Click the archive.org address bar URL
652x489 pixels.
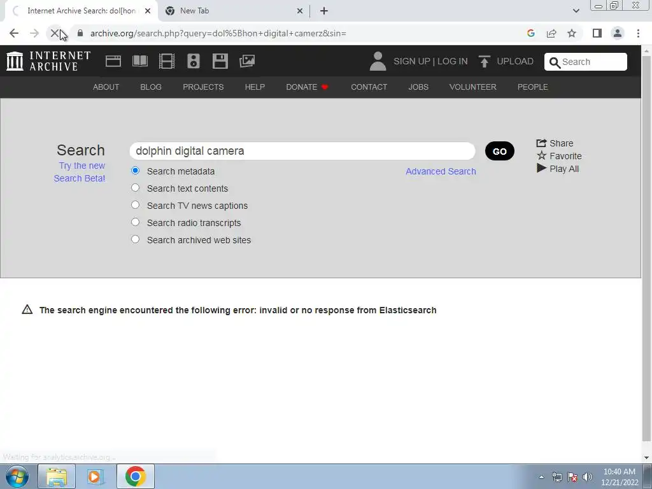218,33
